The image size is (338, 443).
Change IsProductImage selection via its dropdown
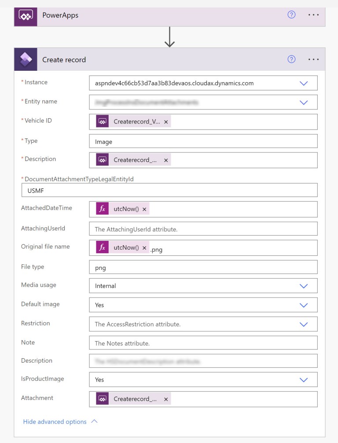point(304,379)
